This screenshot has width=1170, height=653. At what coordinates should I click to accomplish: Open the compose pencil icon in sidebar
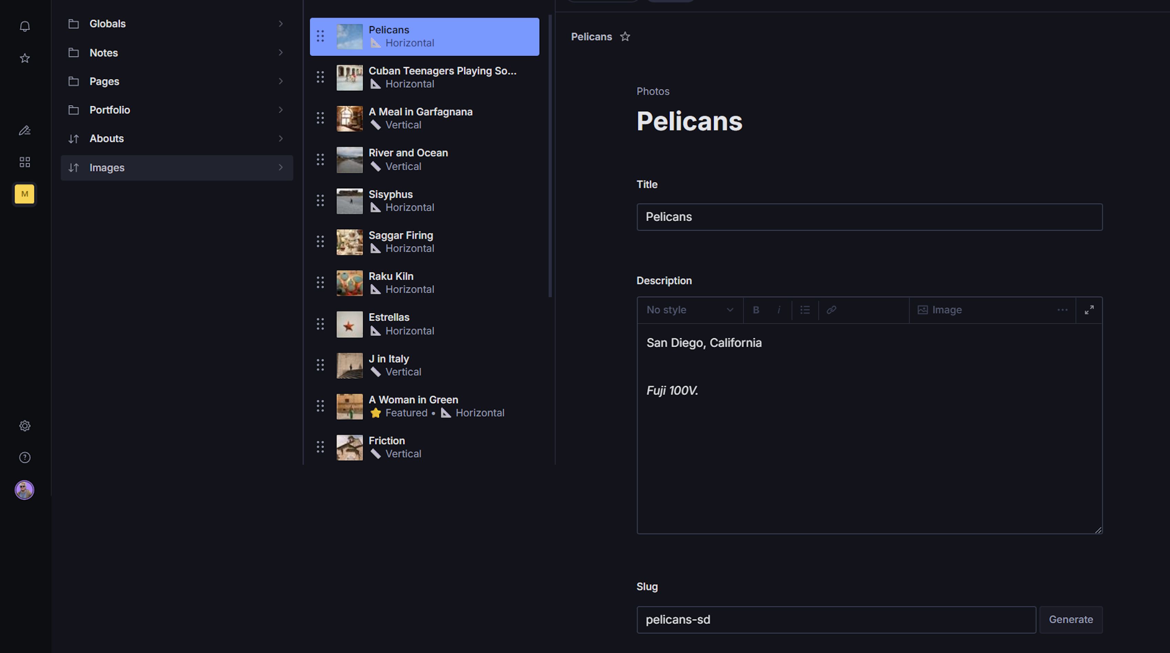[x=24, y=131]
